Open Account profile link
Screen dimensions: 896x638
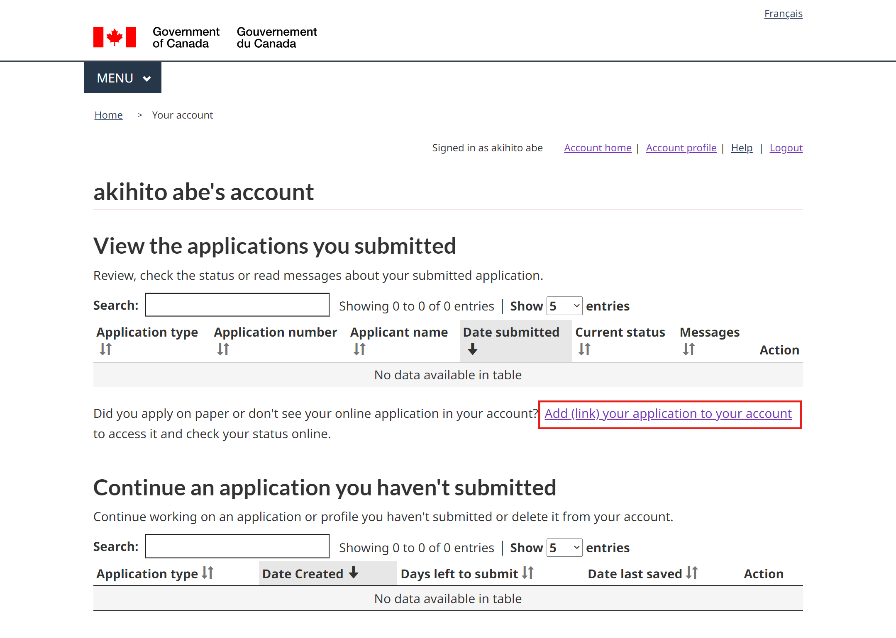tap(681, 148)
